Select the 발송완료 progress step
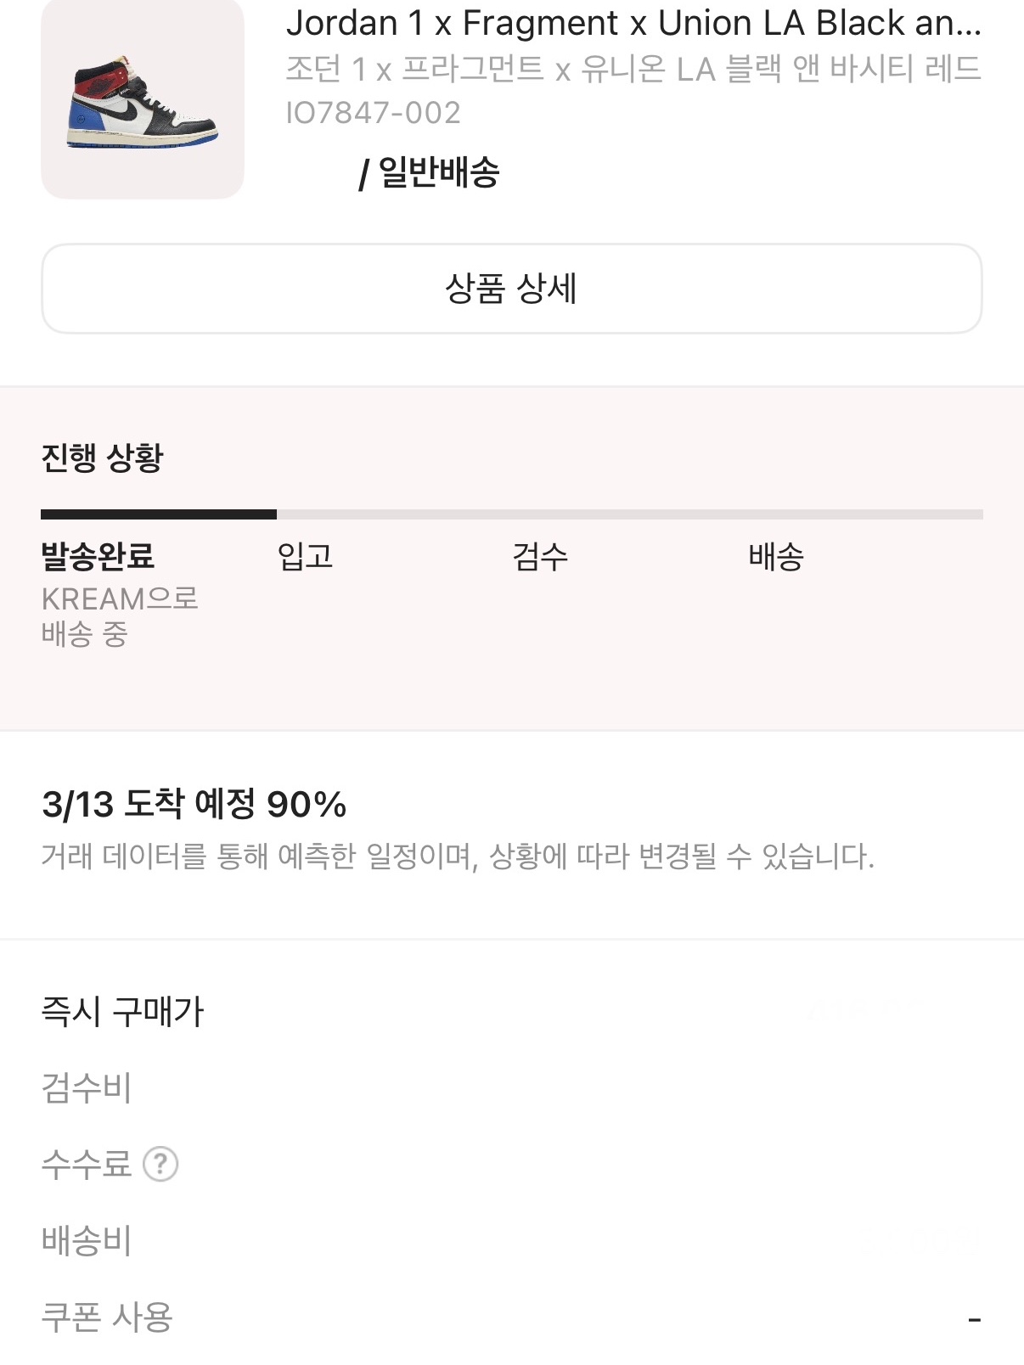This screenshot has width=1024, height=1365. click(x=98, y=557)
